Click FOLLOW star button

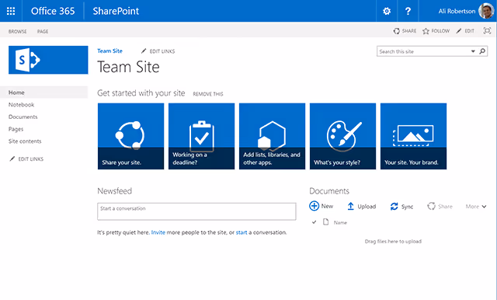coord(436,31)
